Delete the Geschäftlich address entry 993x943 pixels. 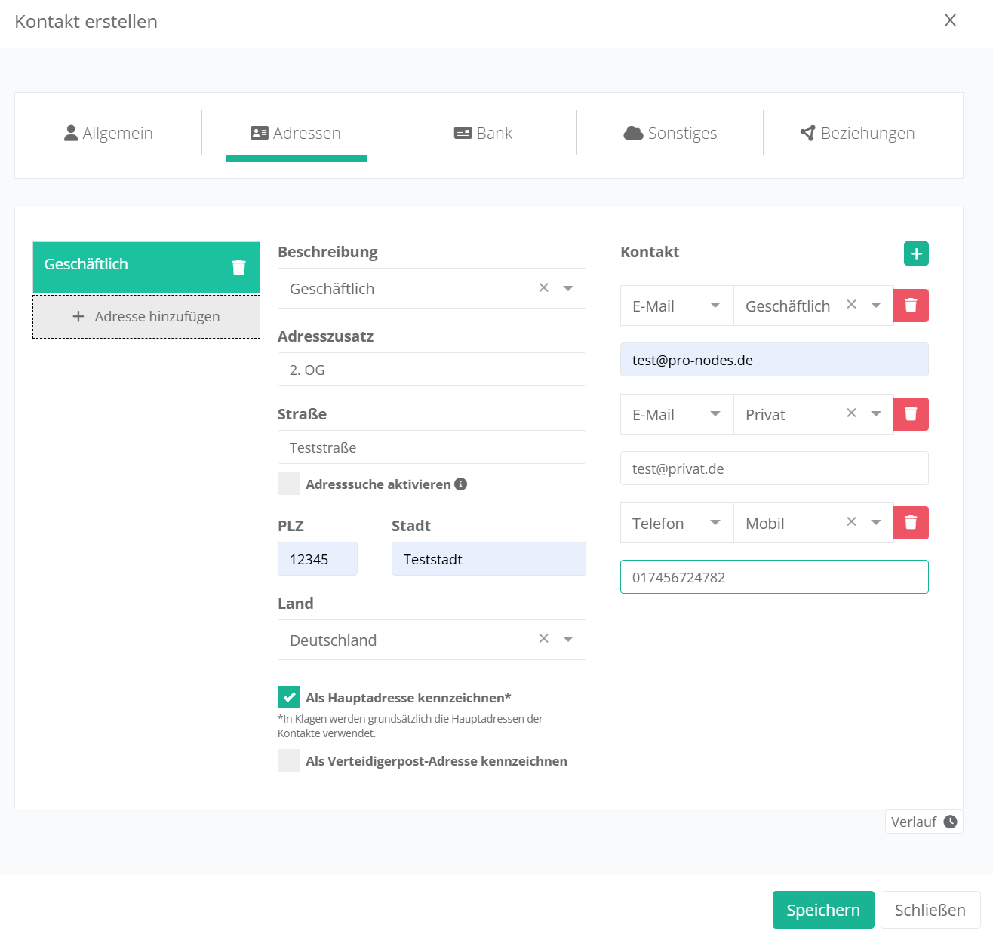[x=238, y=267]
